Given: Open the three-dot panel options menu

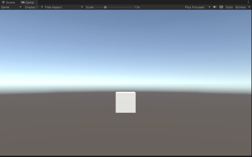Looking at the screenshot, I should [248, 2].
